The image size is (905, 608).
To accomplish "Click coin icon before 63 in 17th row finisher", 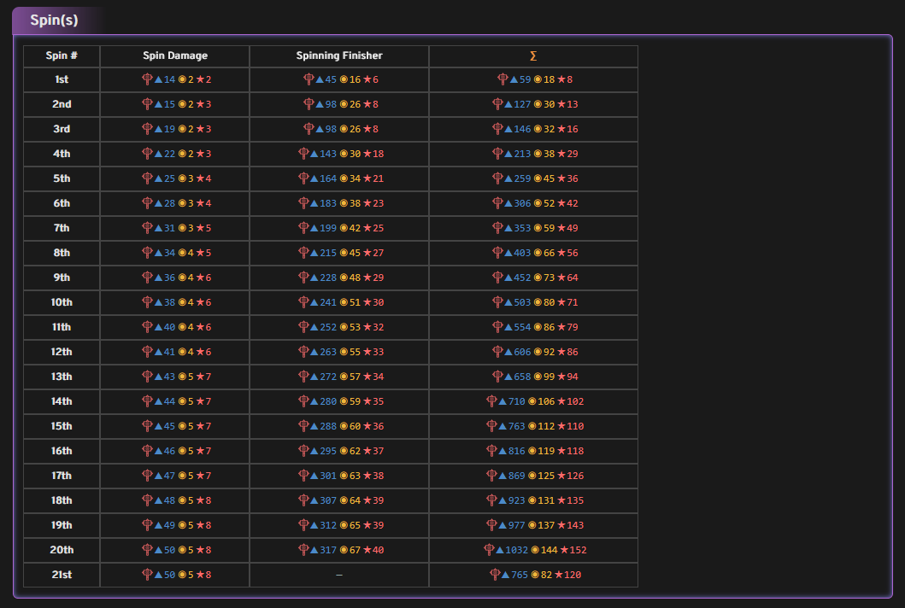I will pos(344,476).
